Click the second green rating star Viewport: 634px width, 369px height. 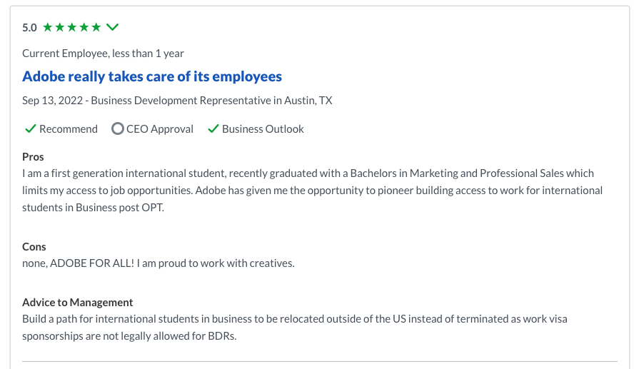(60, 27)
